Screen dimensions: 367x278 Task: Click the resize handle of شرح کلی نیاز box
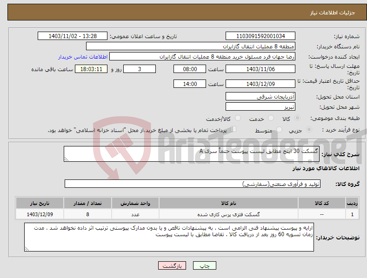(x=67, y=159)
